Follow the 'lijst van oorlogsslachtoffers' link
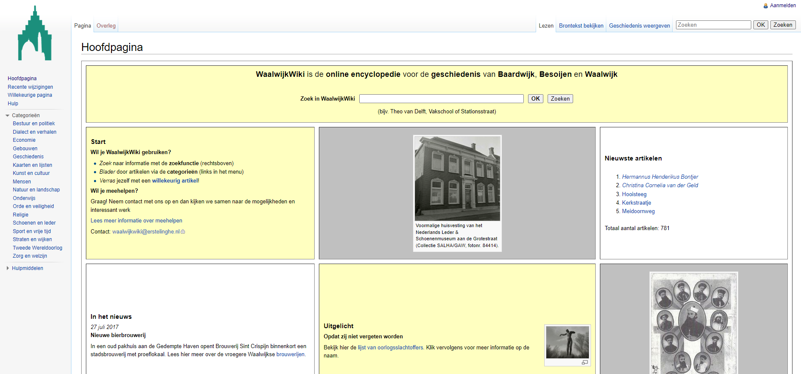The image size is (801, 374). (x=390, y=348)
